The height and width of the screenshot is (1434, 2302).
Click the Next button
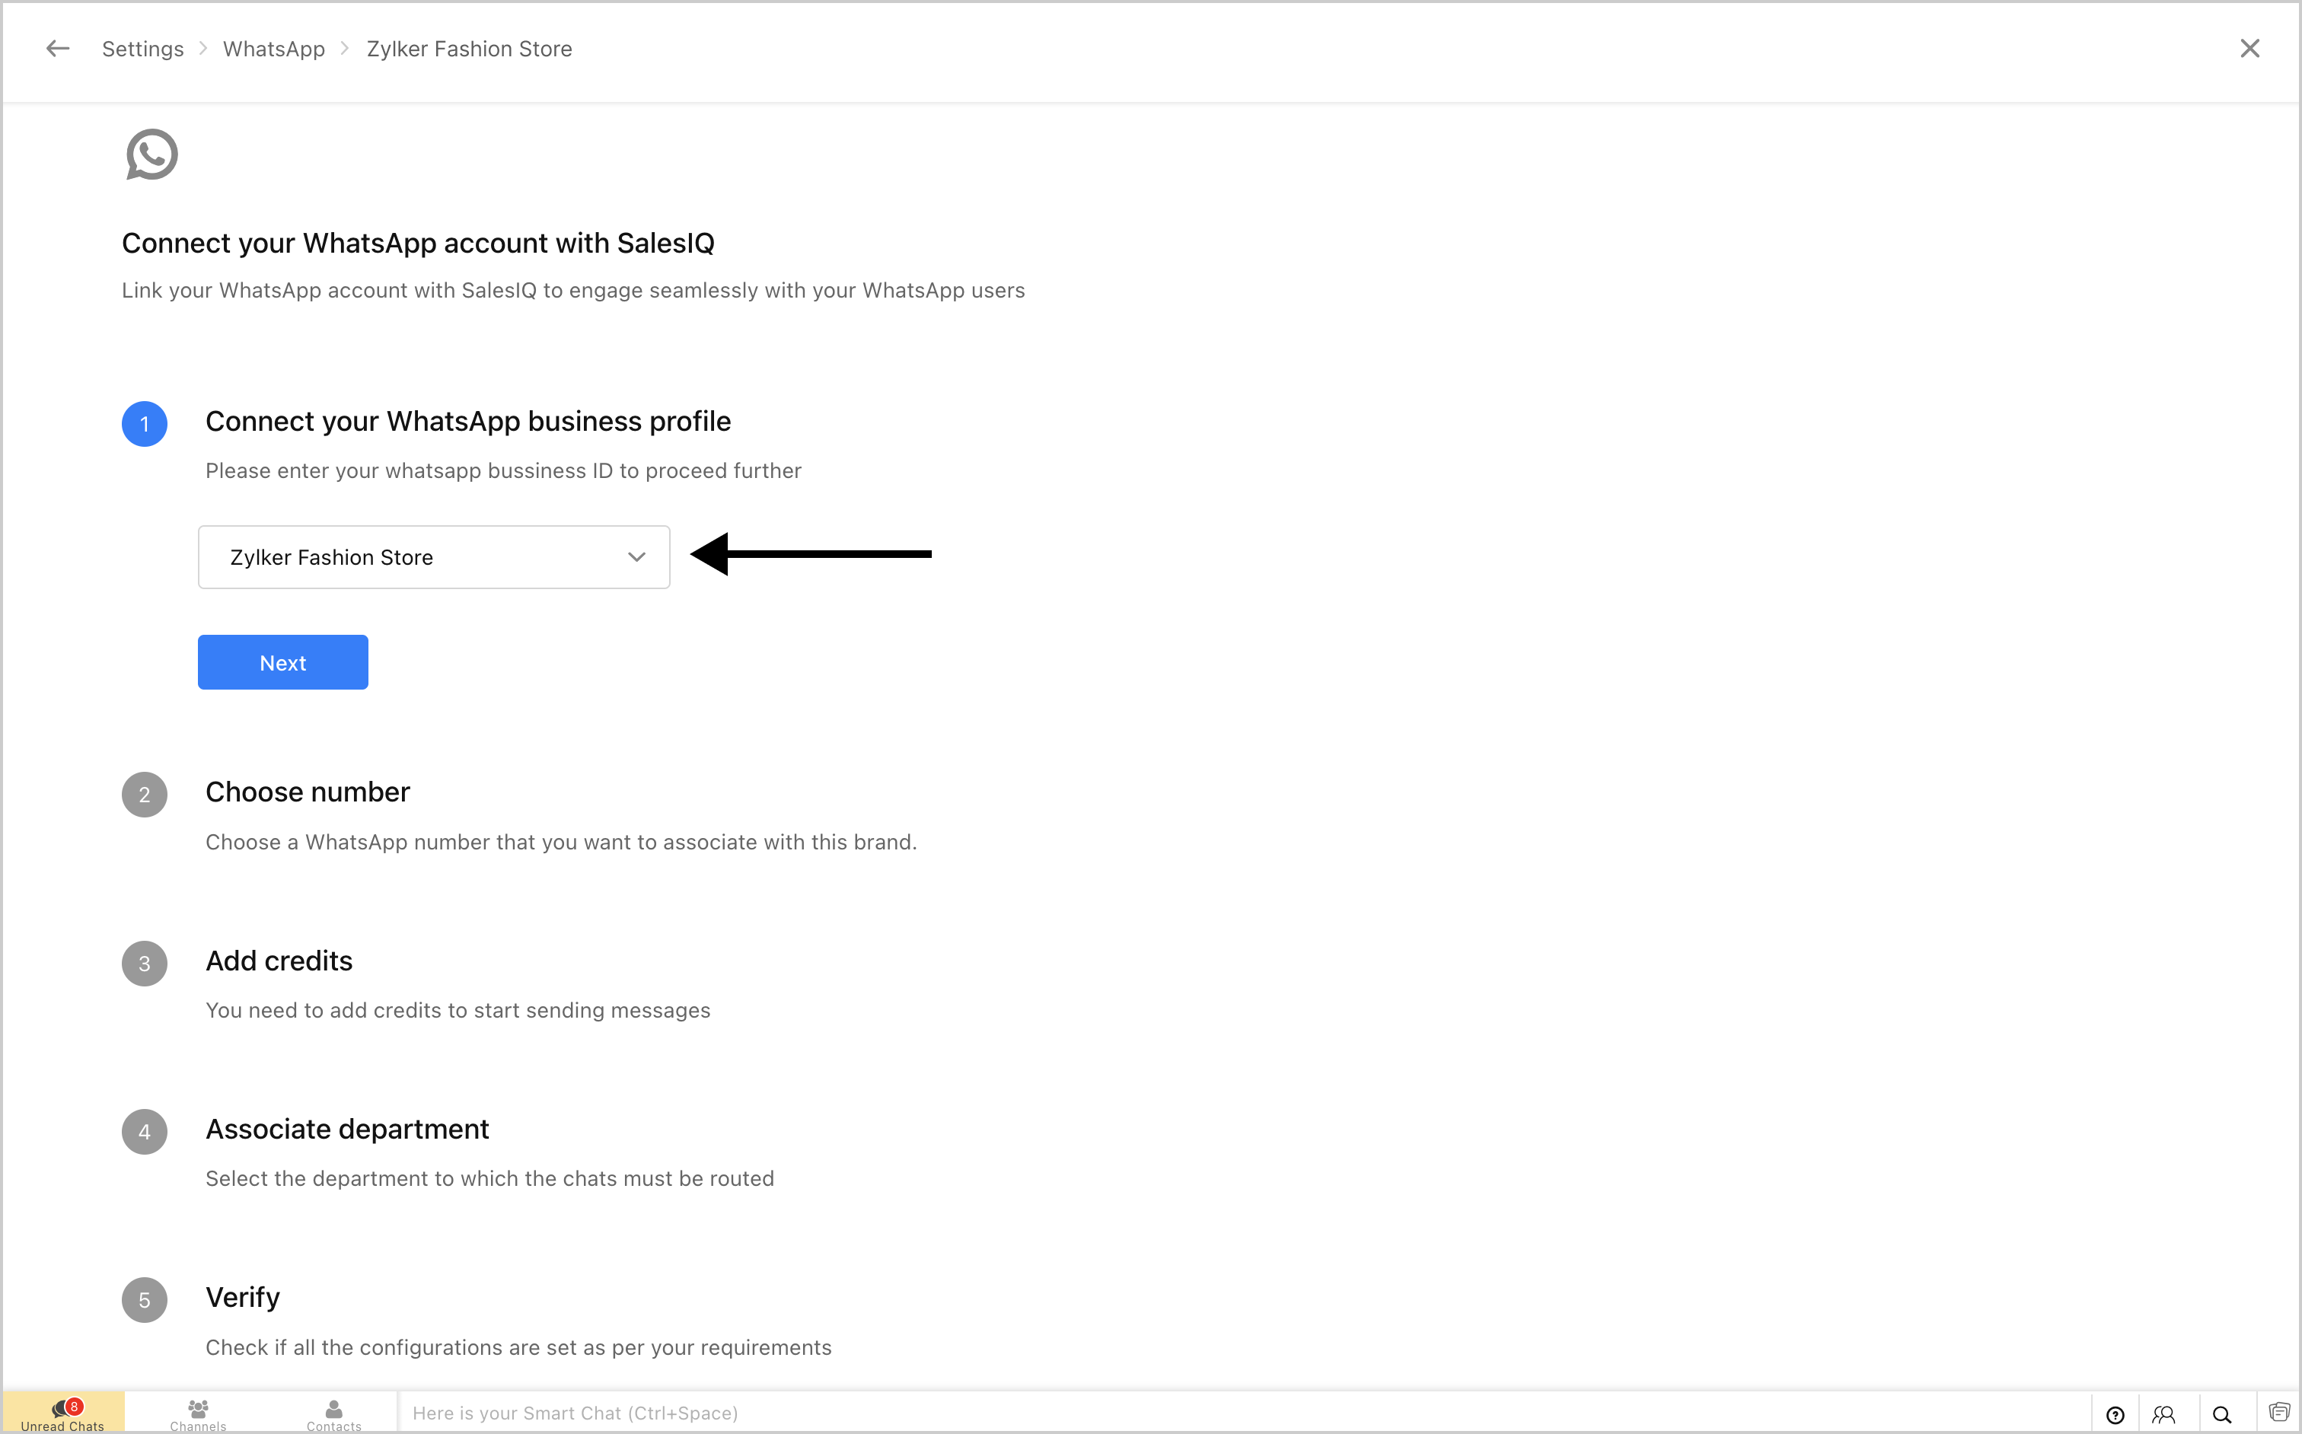coord(282,662)
